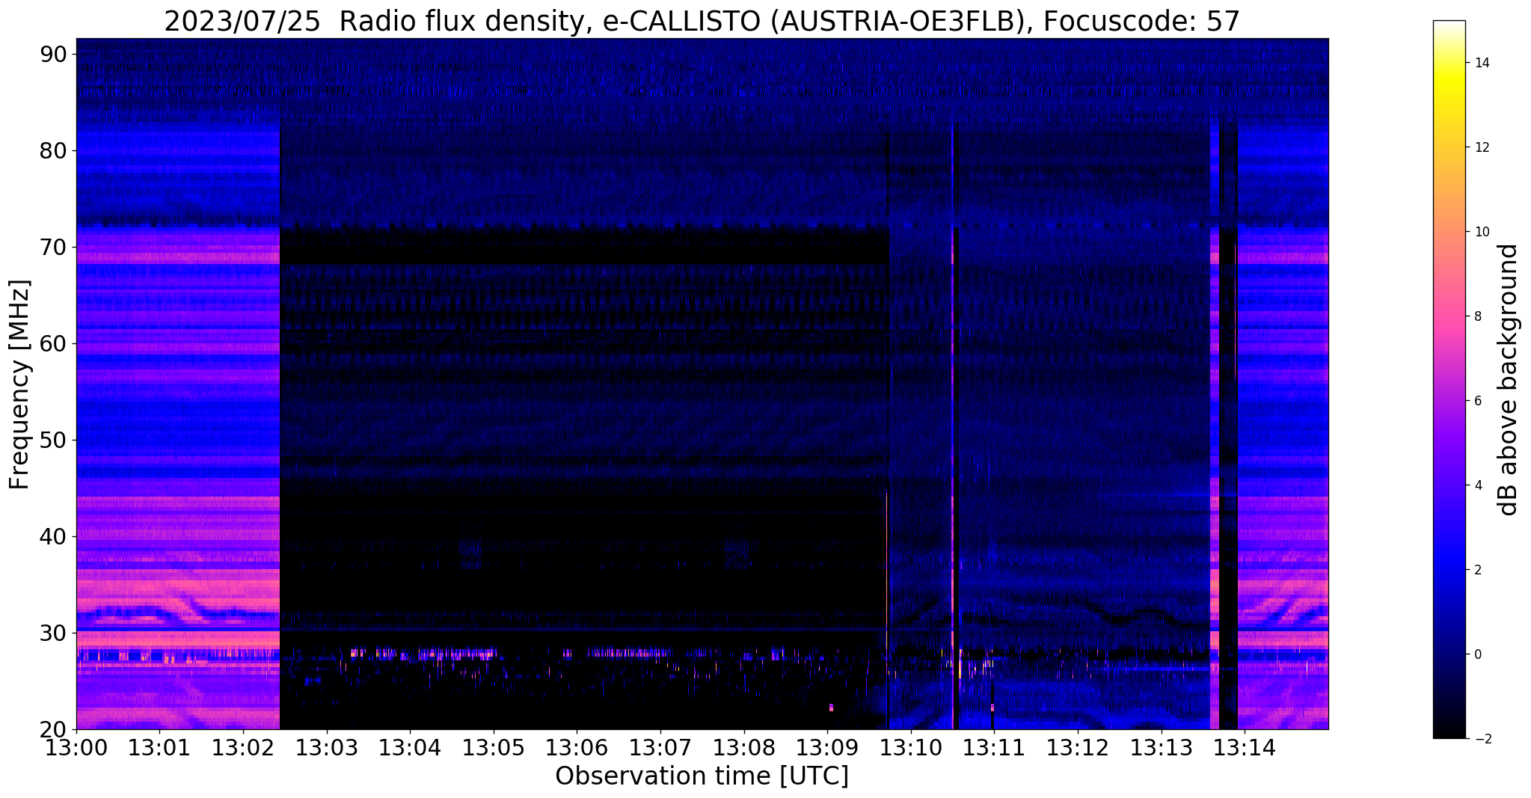Click the bright vertical burst just after 13:10
Image resolution: width=1531 pixels, height=798 pixels.
pos(953,426)
